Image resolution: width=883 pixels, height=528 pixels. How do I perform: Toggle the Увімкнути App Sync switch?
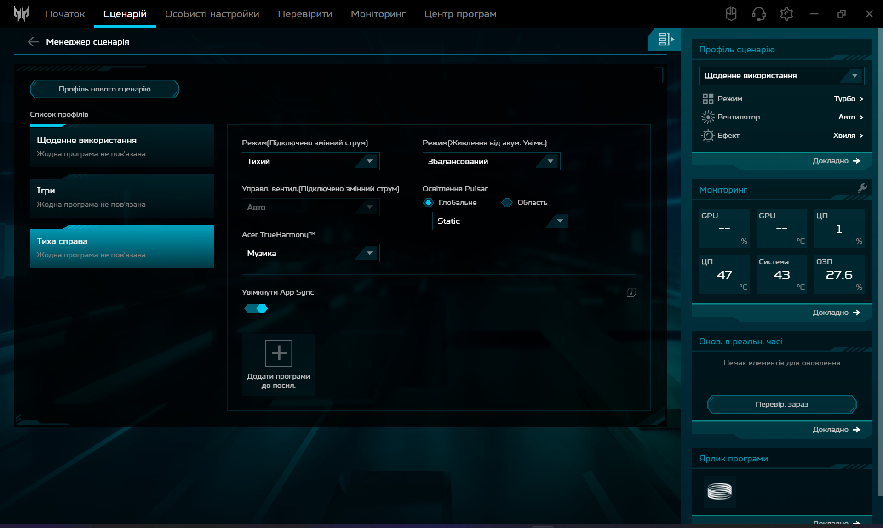pyautogui.click(x=256, y=308)
